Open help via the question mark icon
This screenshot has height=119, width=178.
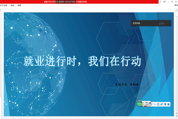[x=160, y=2]
